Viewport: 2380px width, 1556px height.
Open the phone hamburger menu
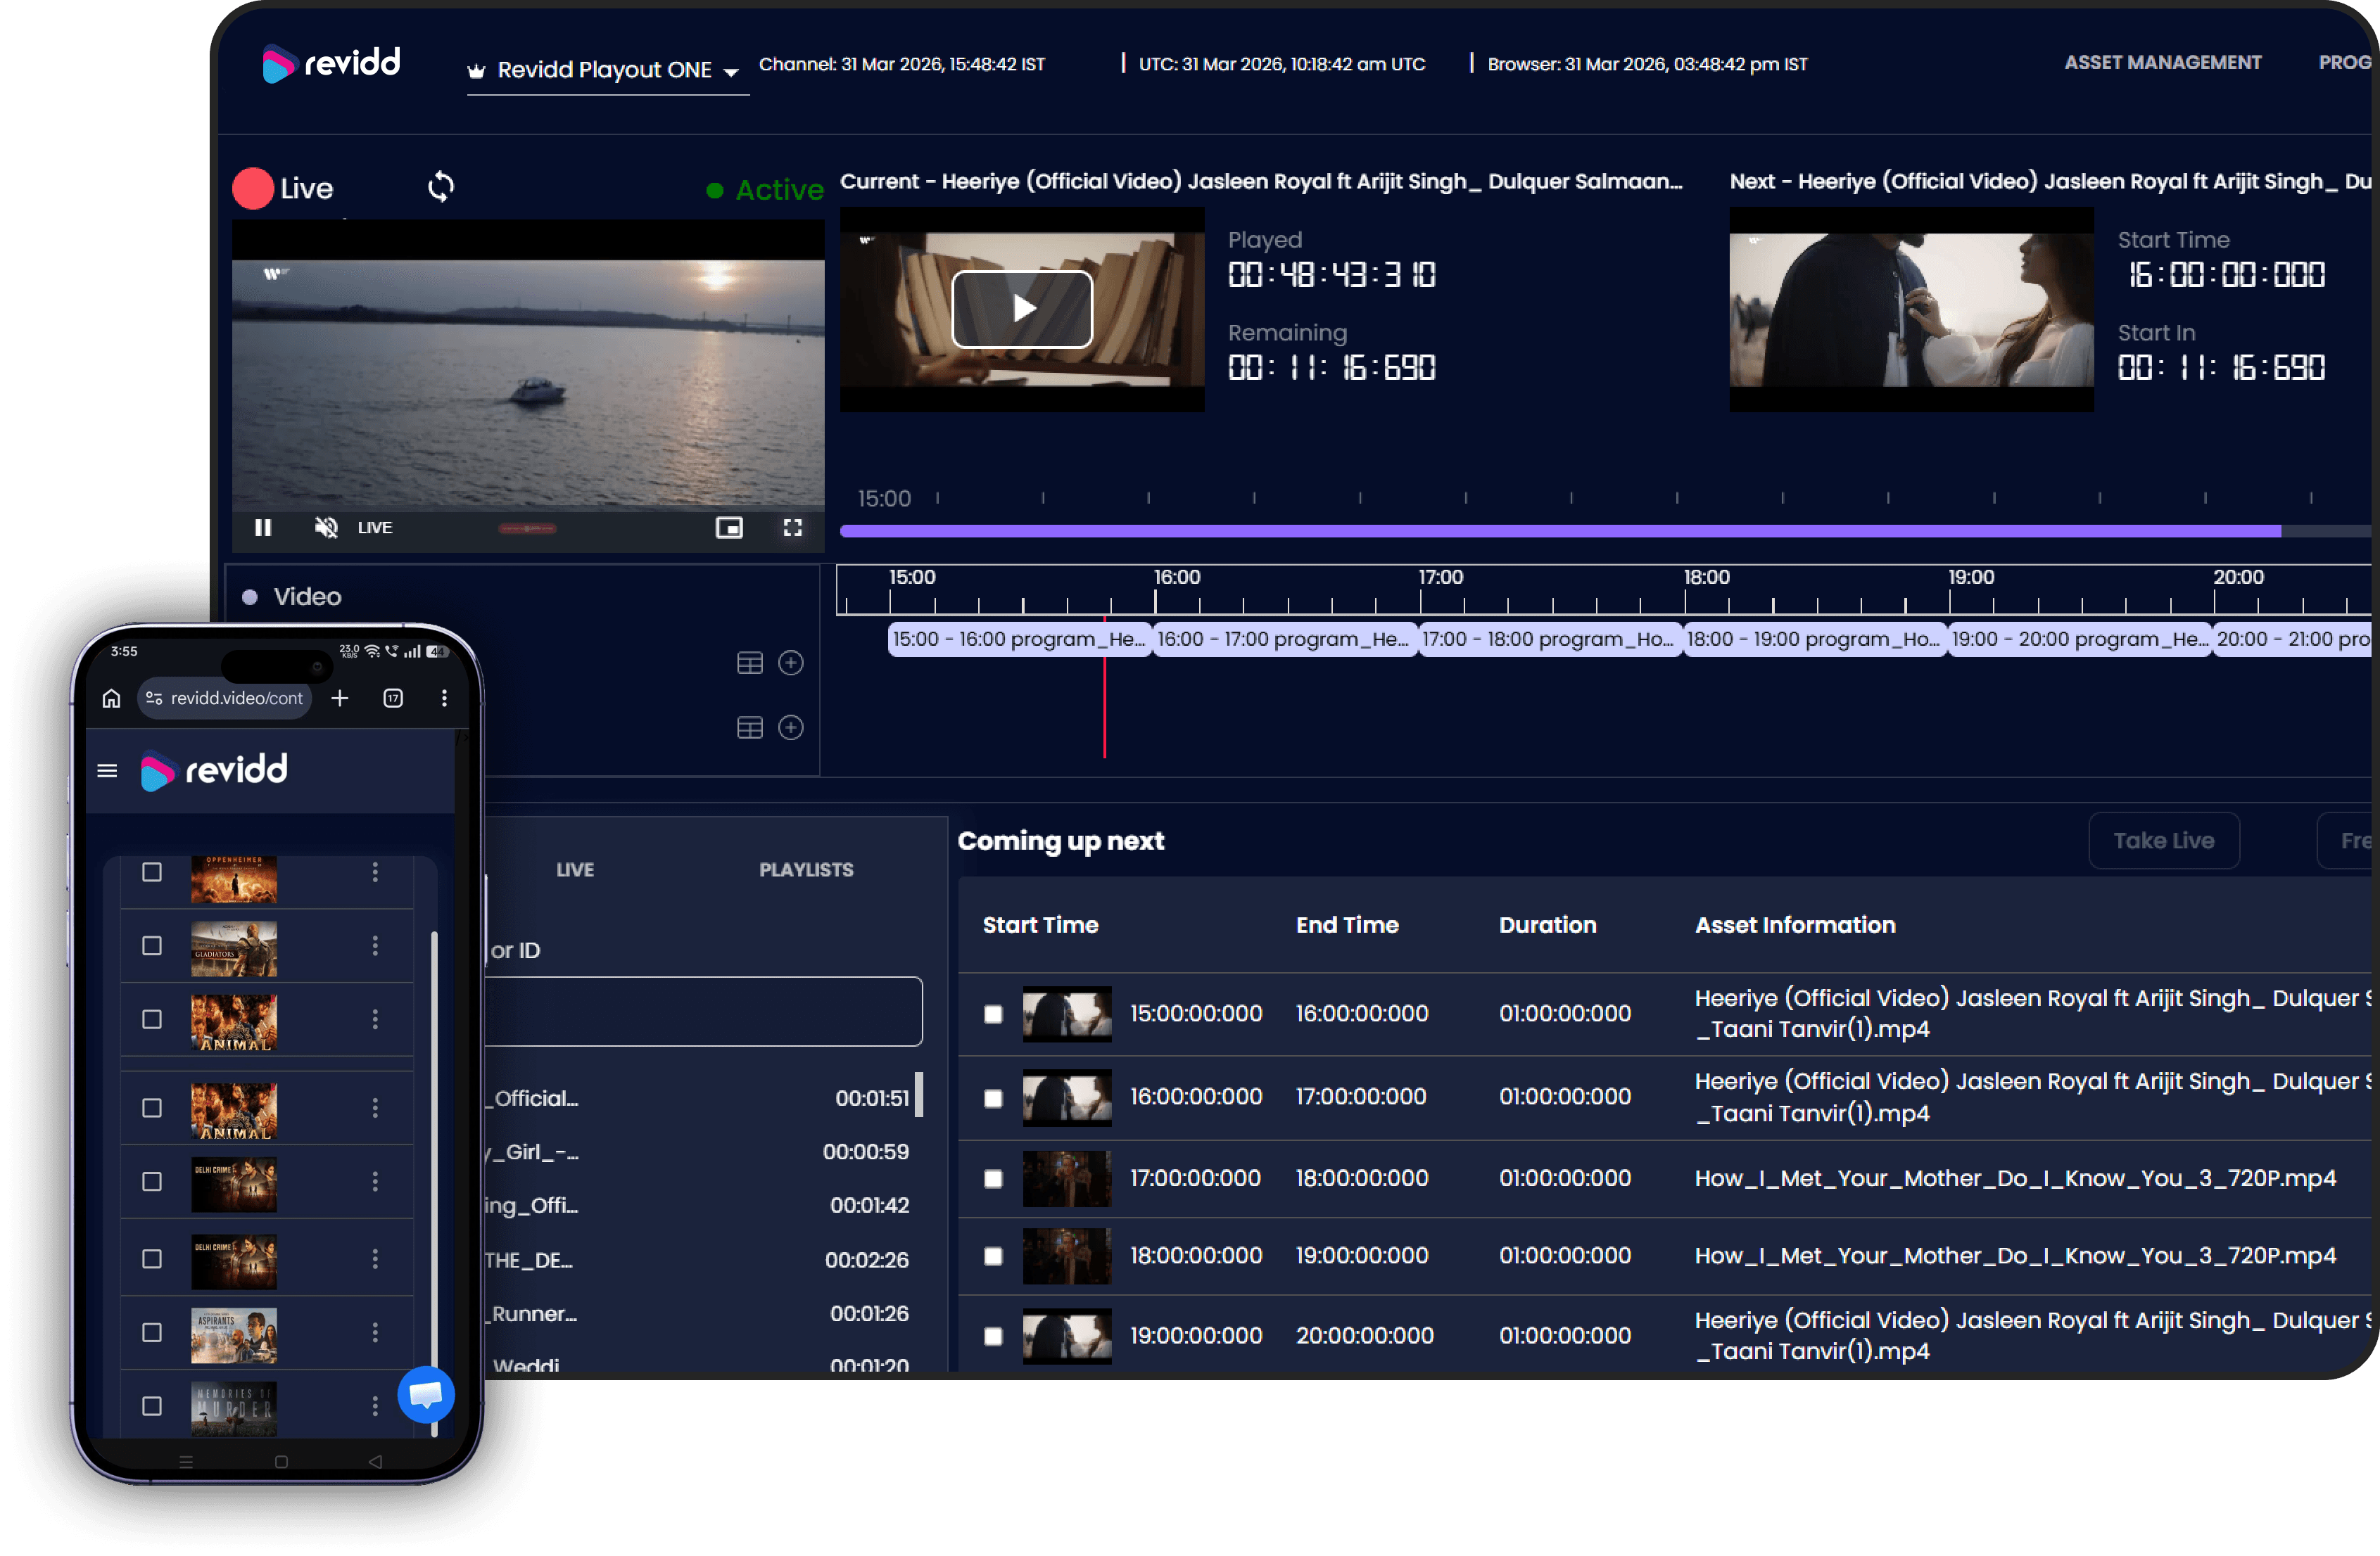(107, 770)
